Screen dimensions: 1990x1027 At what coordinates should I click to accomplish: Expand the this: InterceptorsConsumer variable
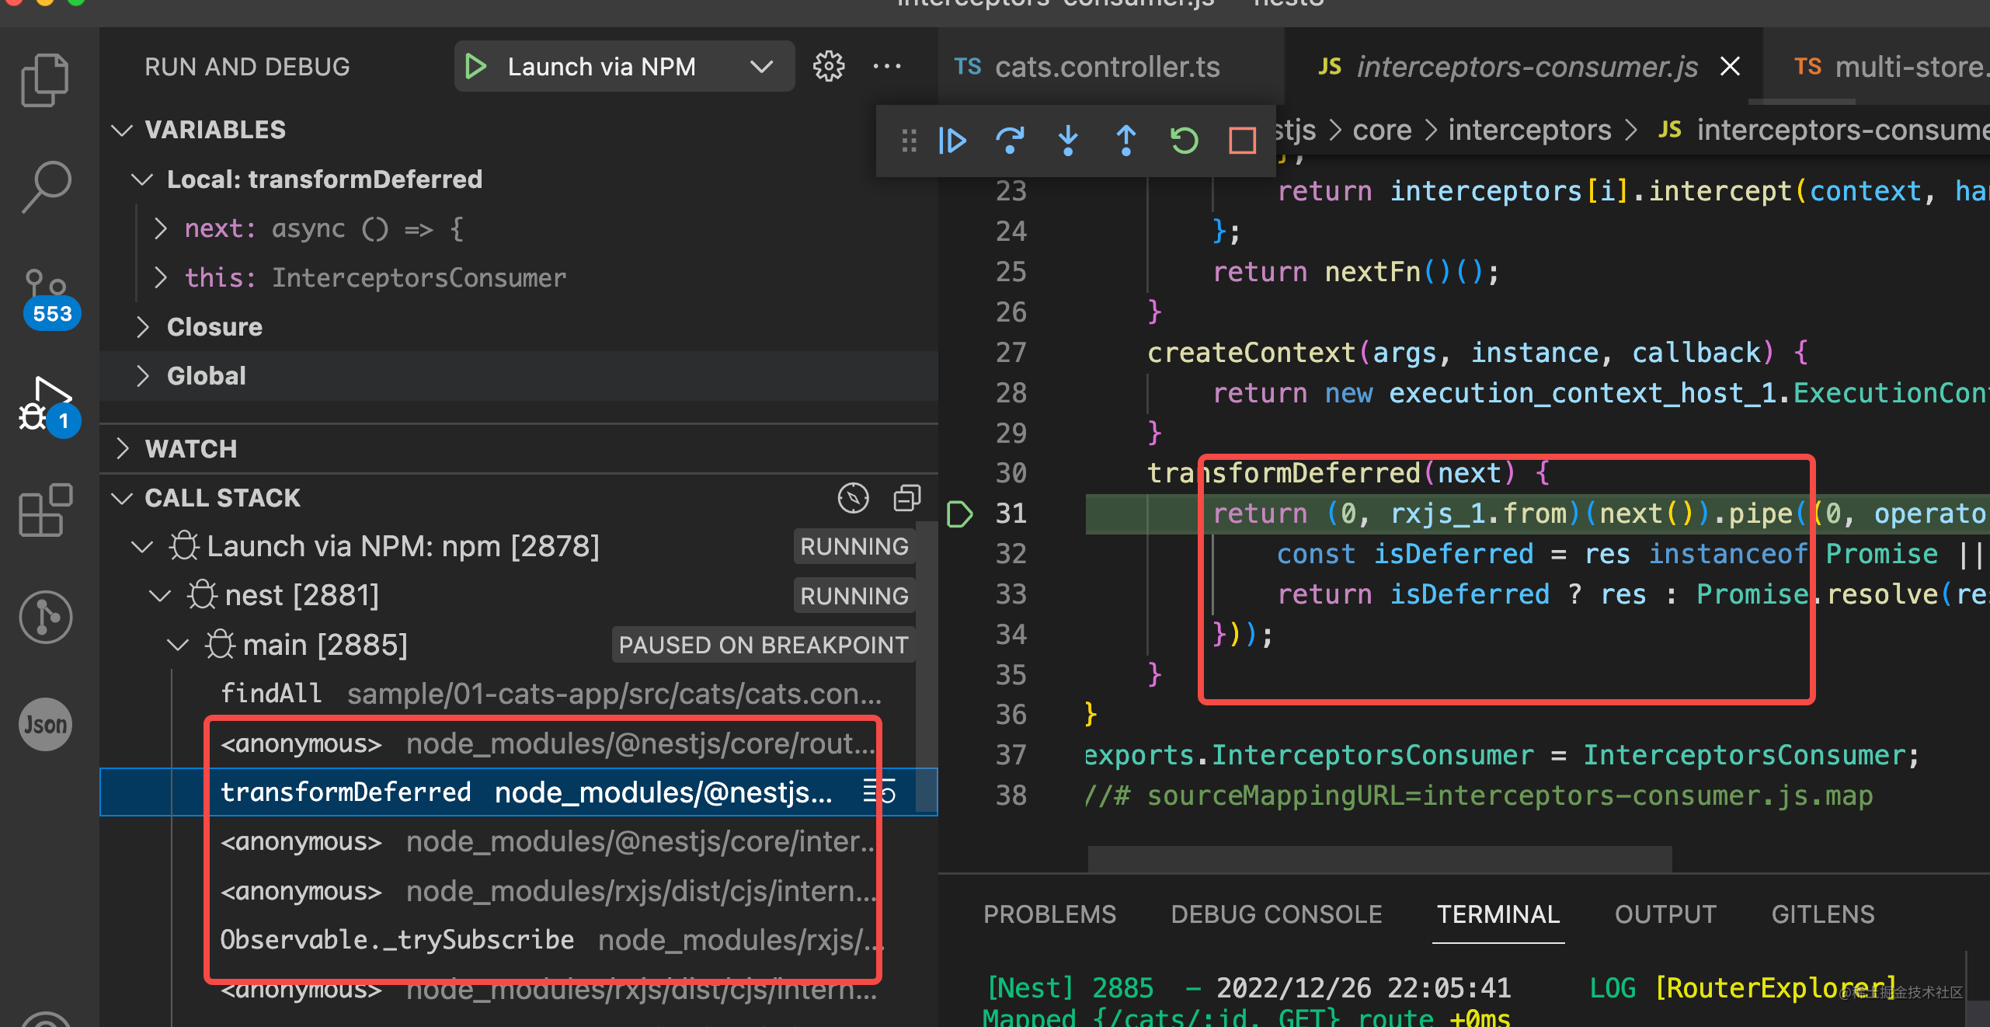(x=160, y=277)
